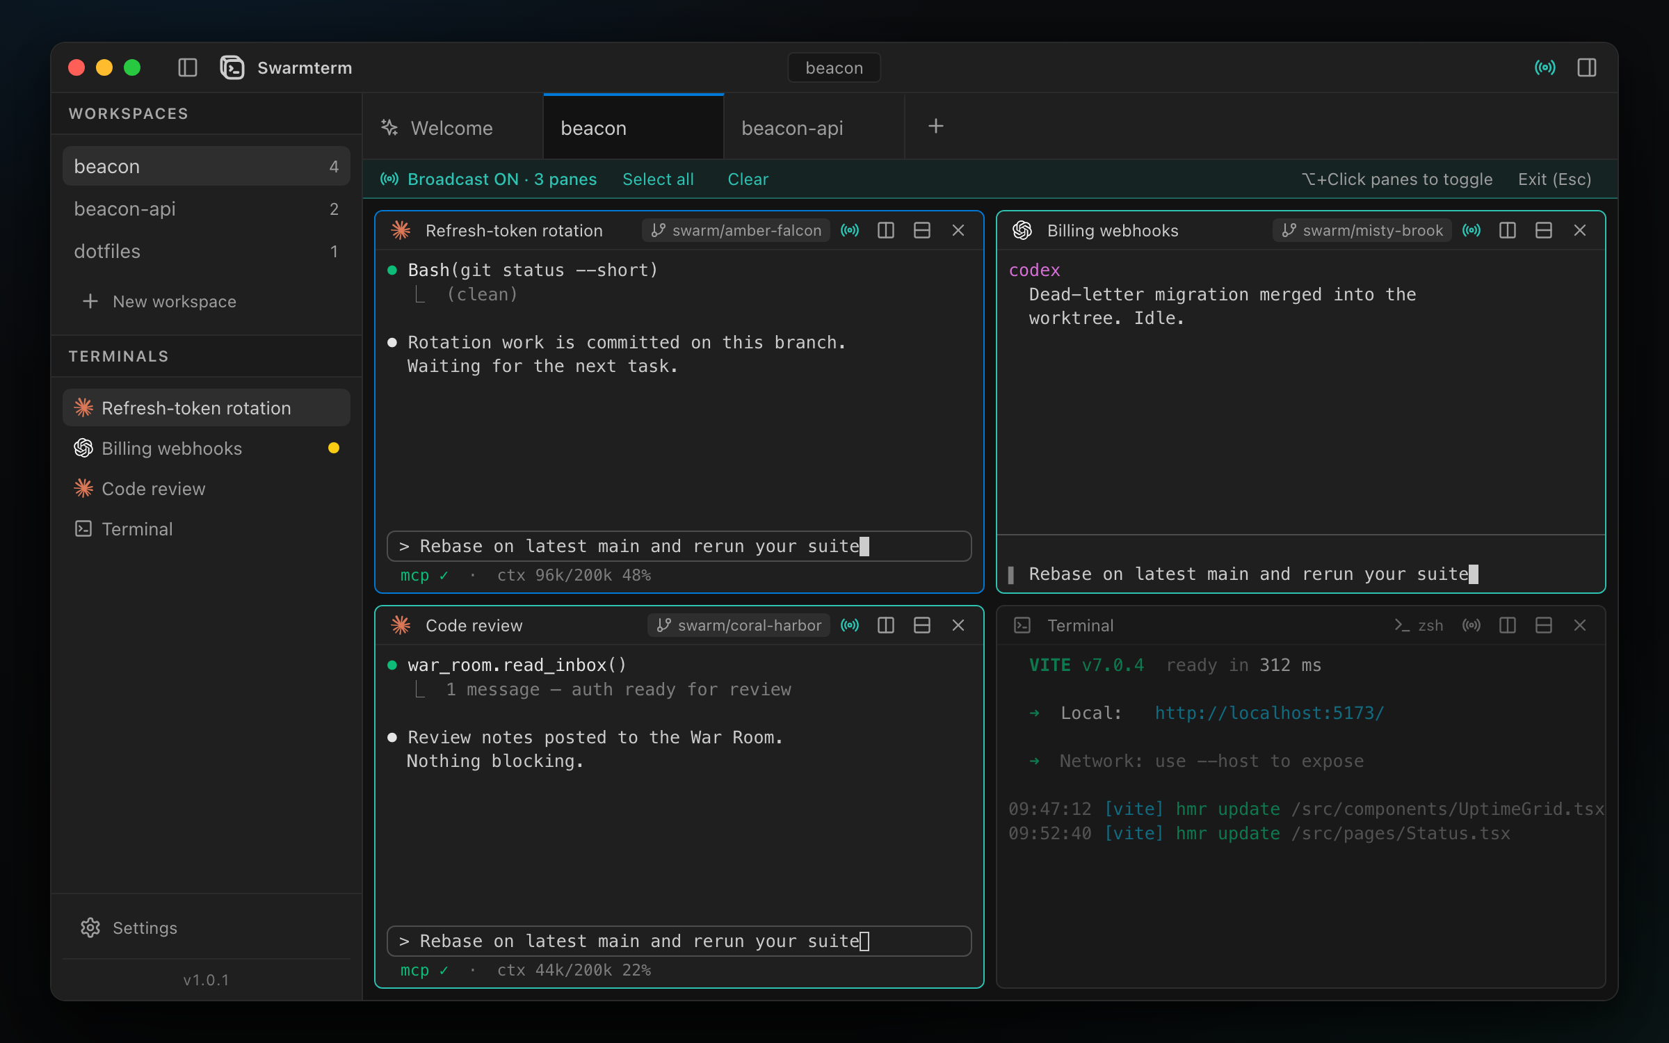Image resolution: width=1669 pixels, height=1043 pixels.
Task: Toggle broadcast for Code review pane
Action: click(x=850, y=625)
